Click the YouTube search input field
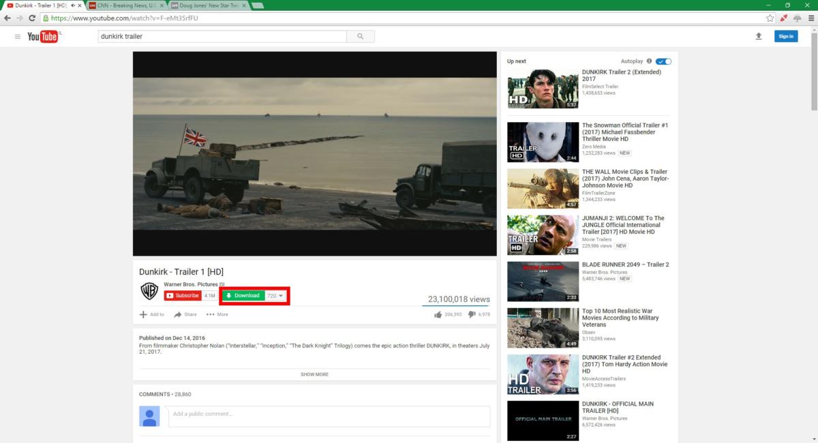 (222, 36)
